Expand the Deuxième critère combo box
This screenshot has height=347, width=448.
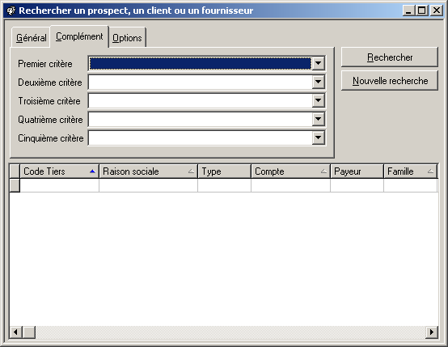click(x=319, y=82)
